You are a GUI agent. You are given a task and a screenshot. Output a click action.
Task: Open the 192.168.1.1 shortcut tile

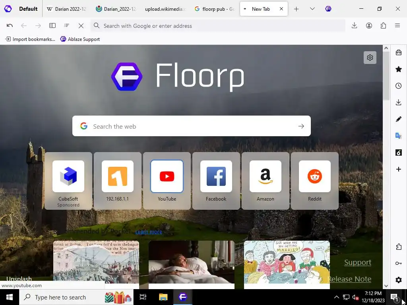[118, 181]
